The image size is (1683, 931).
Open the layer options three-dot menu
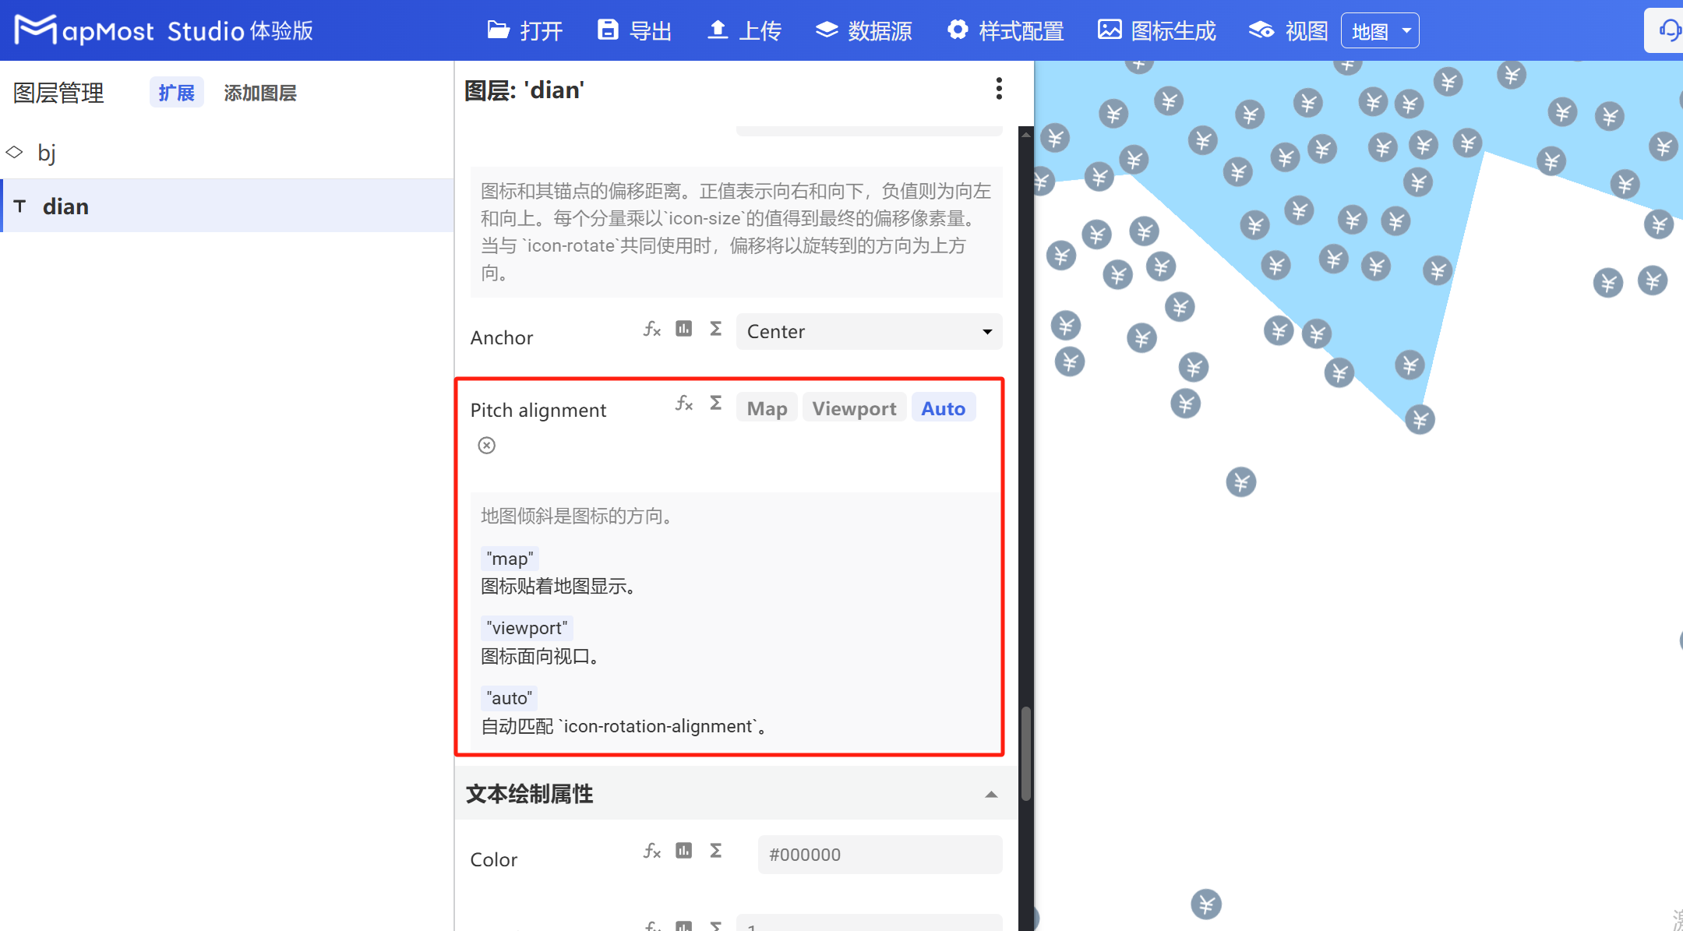[x=997, y=89]
